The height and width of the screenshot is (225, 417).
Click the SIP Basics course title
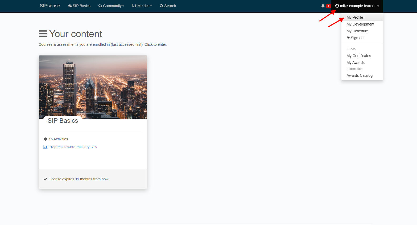pos(63,121)
